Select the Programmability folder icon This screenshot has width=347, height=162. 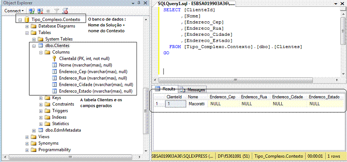click(x=34, y=150)
